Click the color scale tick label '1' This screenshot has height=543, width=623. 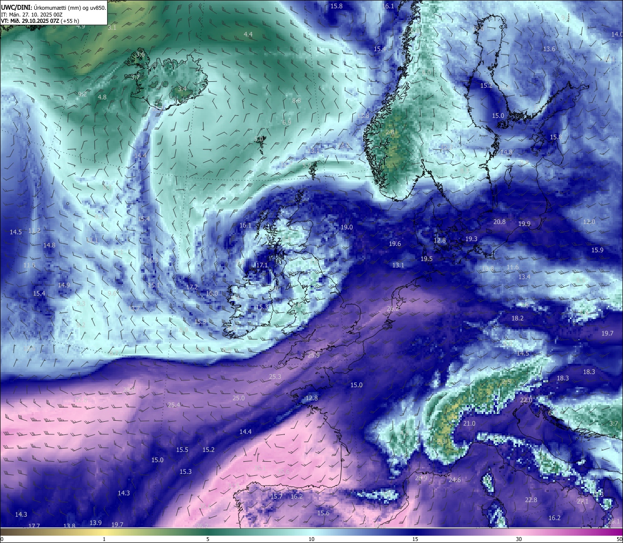(104, 539)
